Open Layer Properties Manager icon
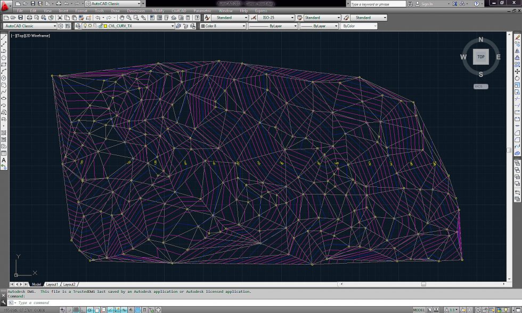Screen dimensions: 522x313 (78, 26)
